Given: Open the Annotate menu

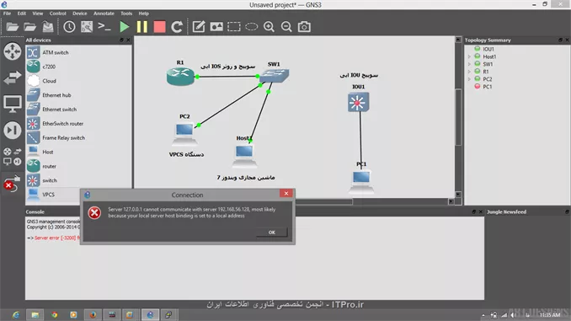Looking at the screenshot, I should [x=104, y=13].
